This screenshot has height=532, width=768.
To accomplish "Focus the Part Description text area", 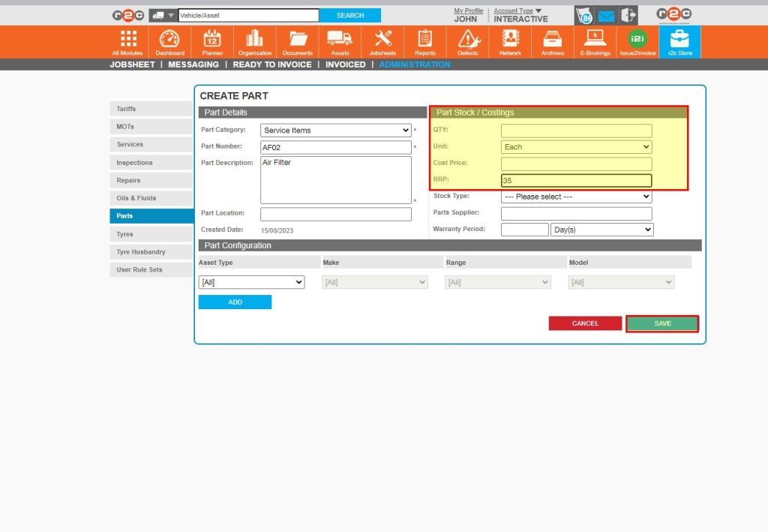I will pos(335,180).
